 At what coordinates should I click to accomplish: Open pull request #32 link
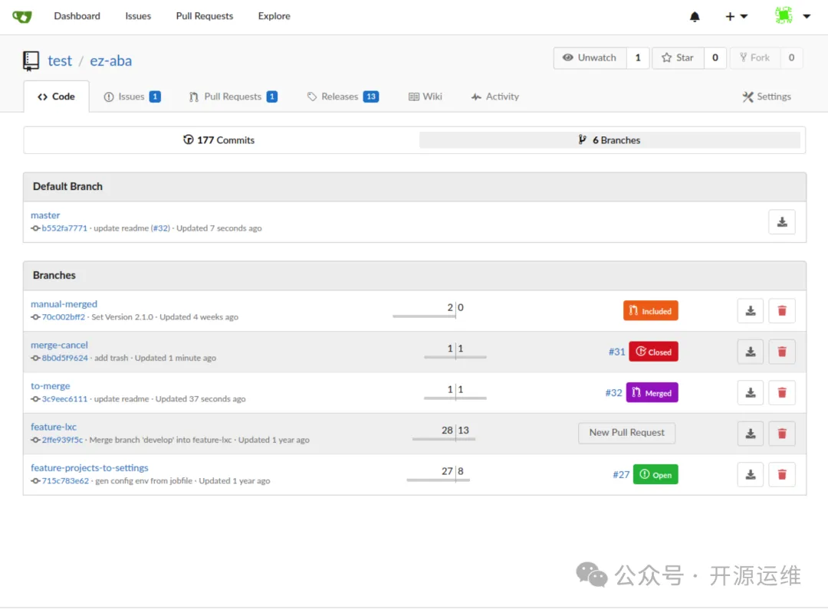click(x=613, y=393)
